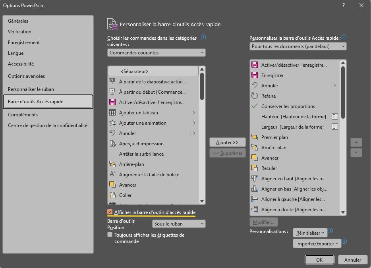
Task: Click the 'Aligner en haut' icon
Action: click(x=254, y=179)
